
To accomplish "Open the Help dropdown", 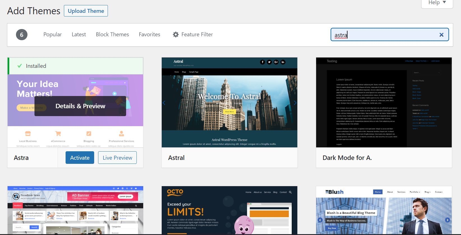I will pyautogui.click(x=437, y=3).
